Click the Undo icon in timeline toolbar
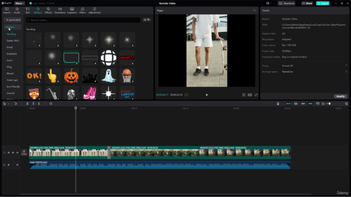This screenshot has width=351, height=197. 16,103
